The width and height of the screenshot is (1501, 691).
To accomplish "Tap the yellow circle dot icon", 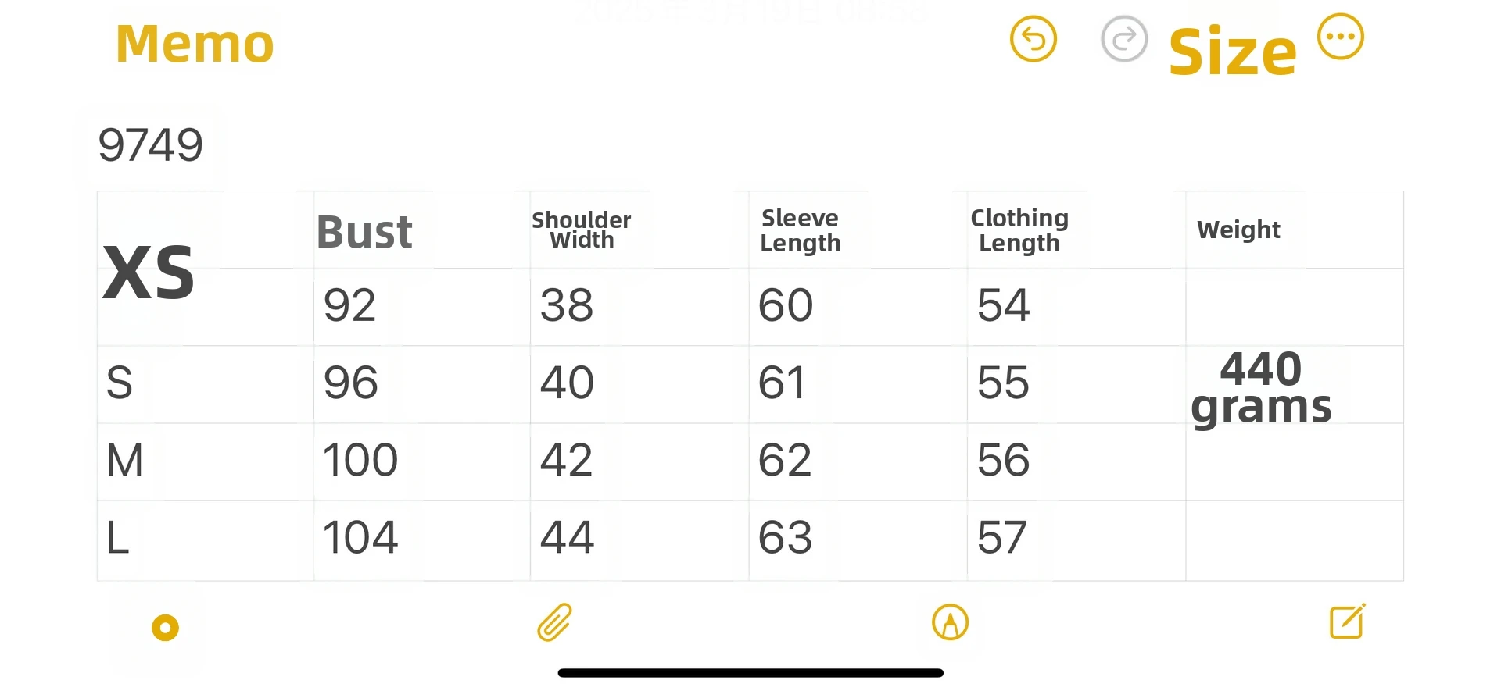I will pos(165,628).
